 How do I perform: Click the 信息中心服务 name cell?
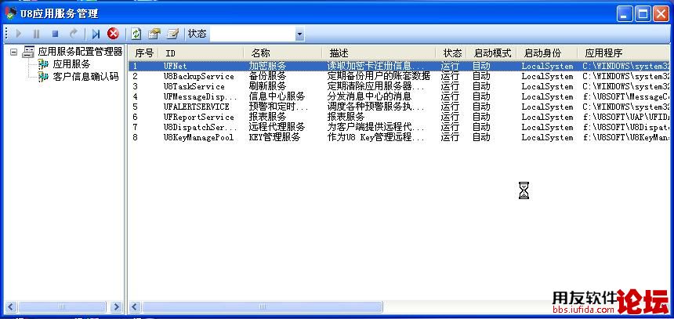pyautogui.click(x=277, y=96)
